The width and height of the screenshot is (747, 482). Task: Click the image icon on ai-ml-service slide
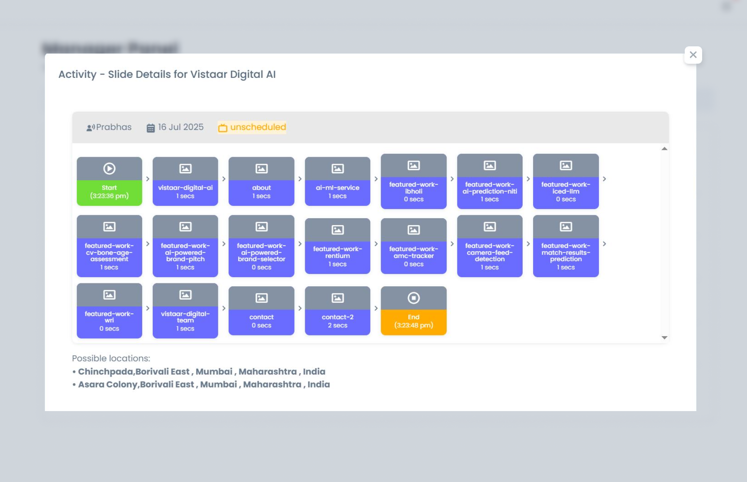337,169
